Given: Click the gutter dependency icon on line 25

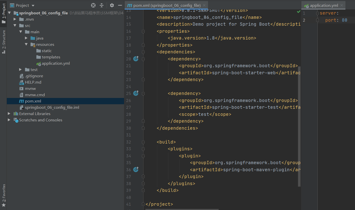Looking at the screenshot, I should [x=136, y=93].
